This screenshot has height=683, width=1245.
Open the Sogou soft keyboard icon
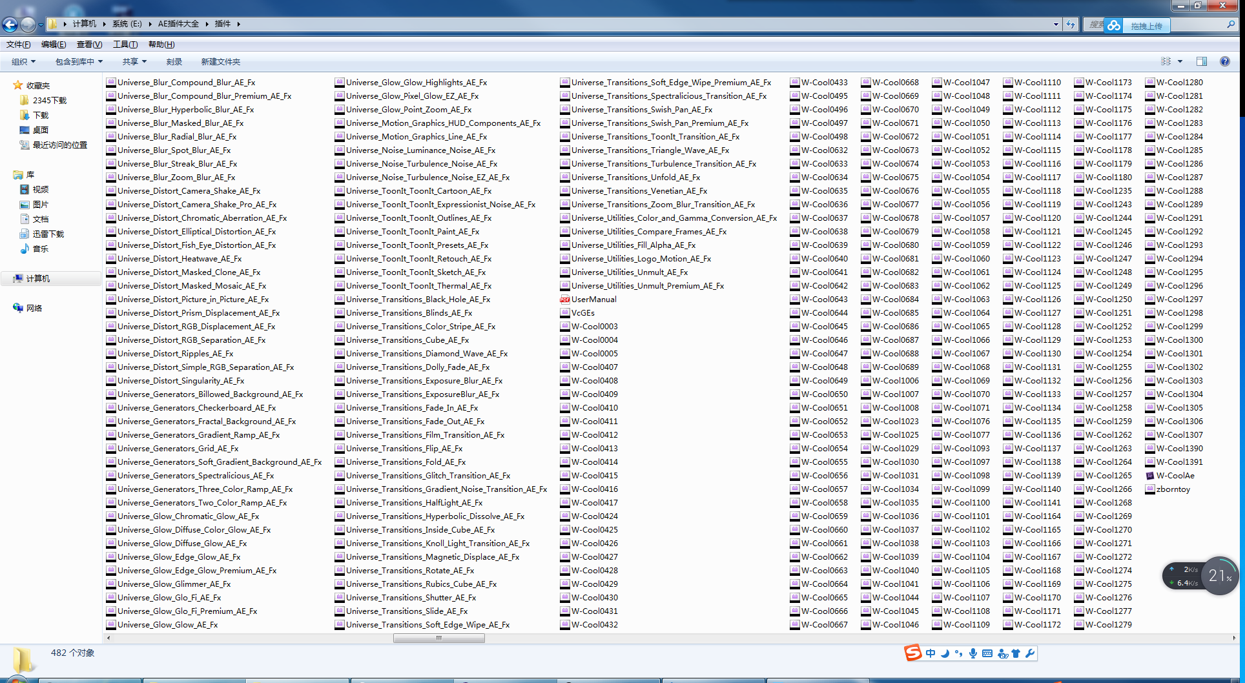click(x=987, y=653)
